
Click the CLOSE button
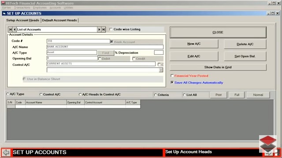pyautogui.click(x=218, y=32)
